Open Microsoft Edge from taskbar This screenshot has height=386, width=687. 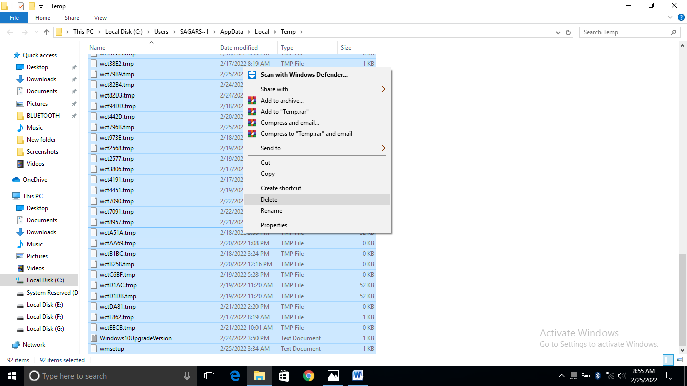tap(235, 376)
